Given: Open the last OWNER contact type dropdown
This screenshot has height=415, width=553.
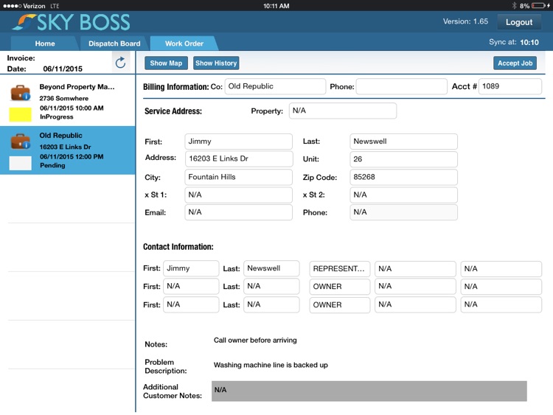Looking at the screenshot, I should (x=339, y=305).
